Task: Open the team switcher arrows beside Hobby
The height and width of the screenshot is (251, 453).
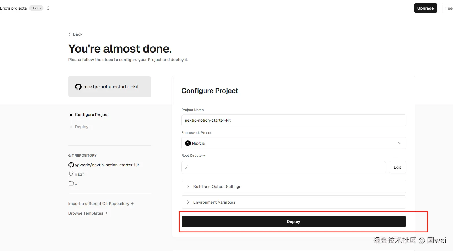Action: click(48, 8)
